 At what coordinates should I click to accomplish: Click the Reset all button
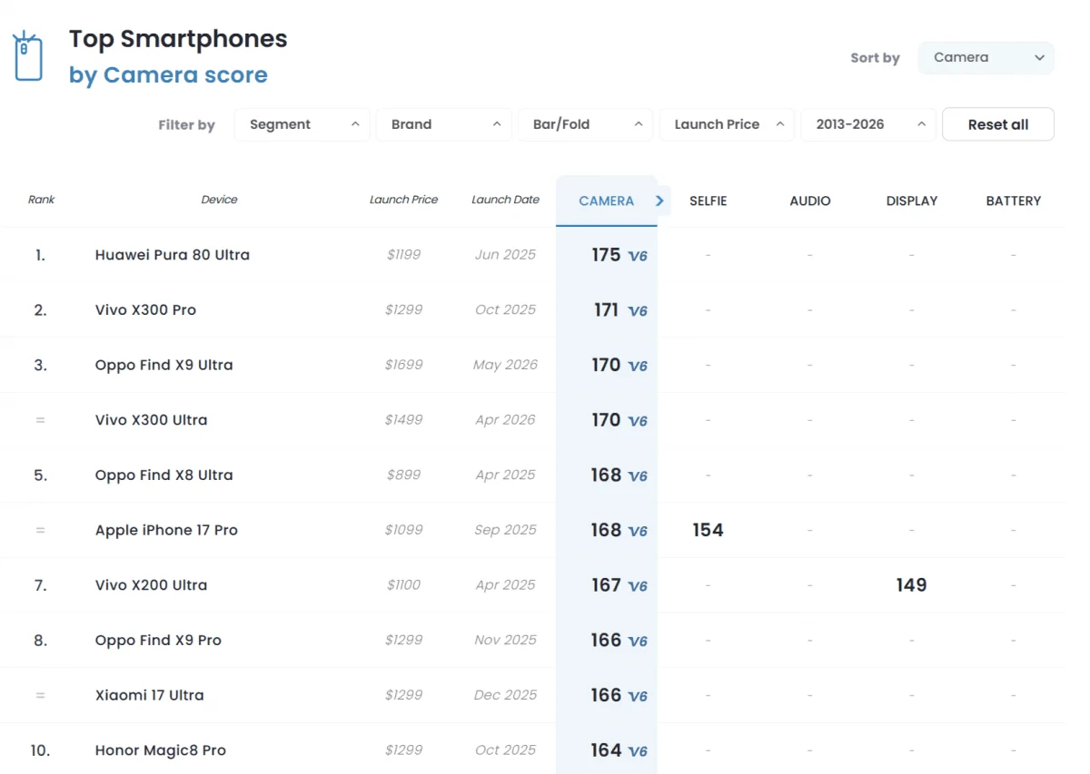(x=998, y=124)
